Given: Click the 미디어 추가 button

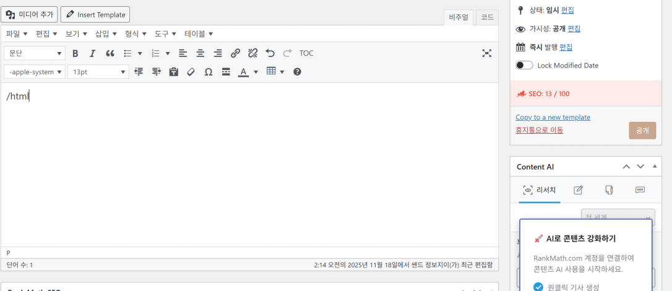Looking at the screenshot, I should coord(29,15).
